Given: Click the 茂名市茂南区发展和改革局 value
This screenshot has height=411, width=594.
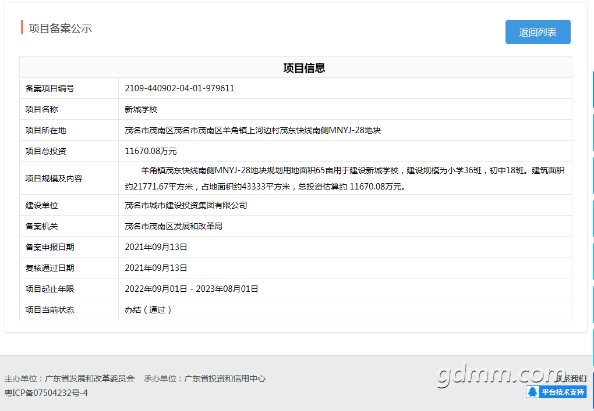Looking at the screenshot, I should [174, 227].
